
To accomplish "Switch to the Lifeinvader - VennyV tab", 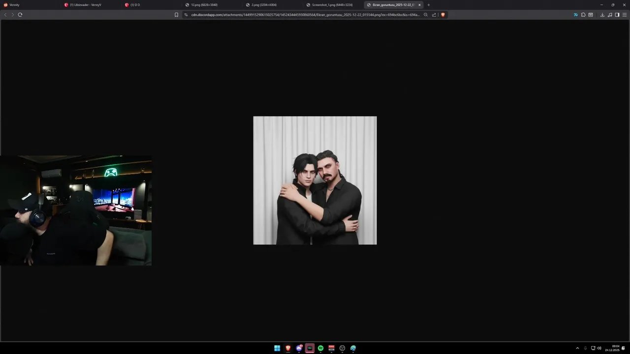I will 91,5.
